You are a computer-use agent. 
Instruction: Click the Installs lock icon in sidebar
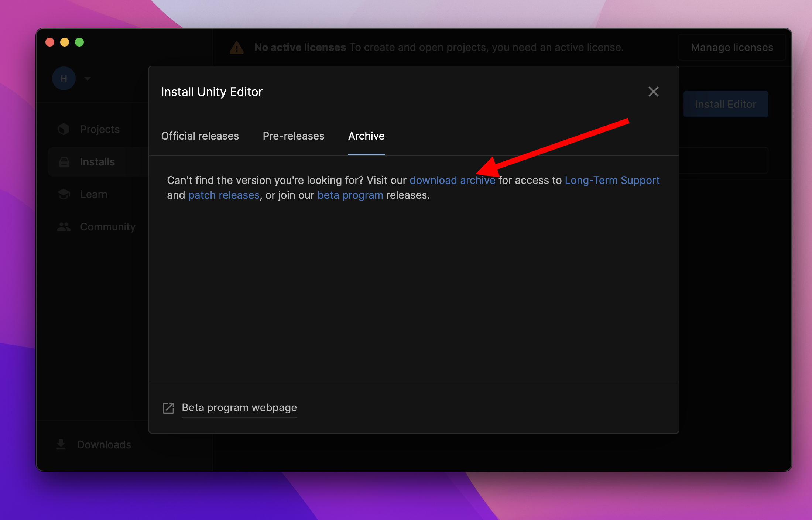pos(64,162)
